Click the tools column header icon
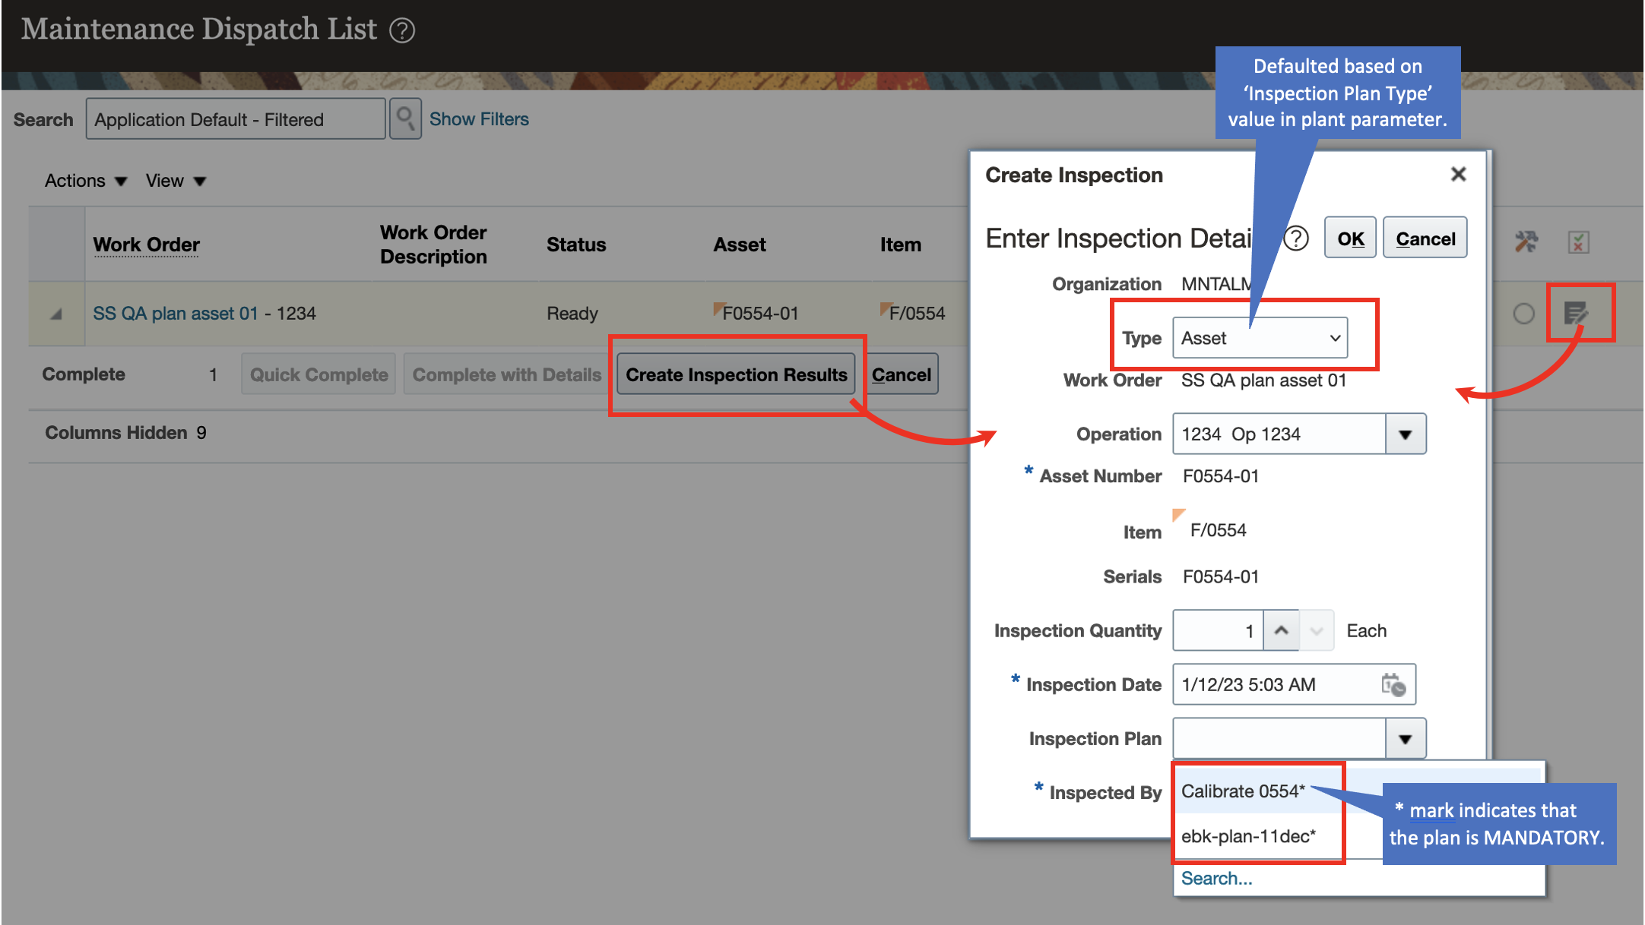The image size is (1645, 925). click(x=1526, y=242)
